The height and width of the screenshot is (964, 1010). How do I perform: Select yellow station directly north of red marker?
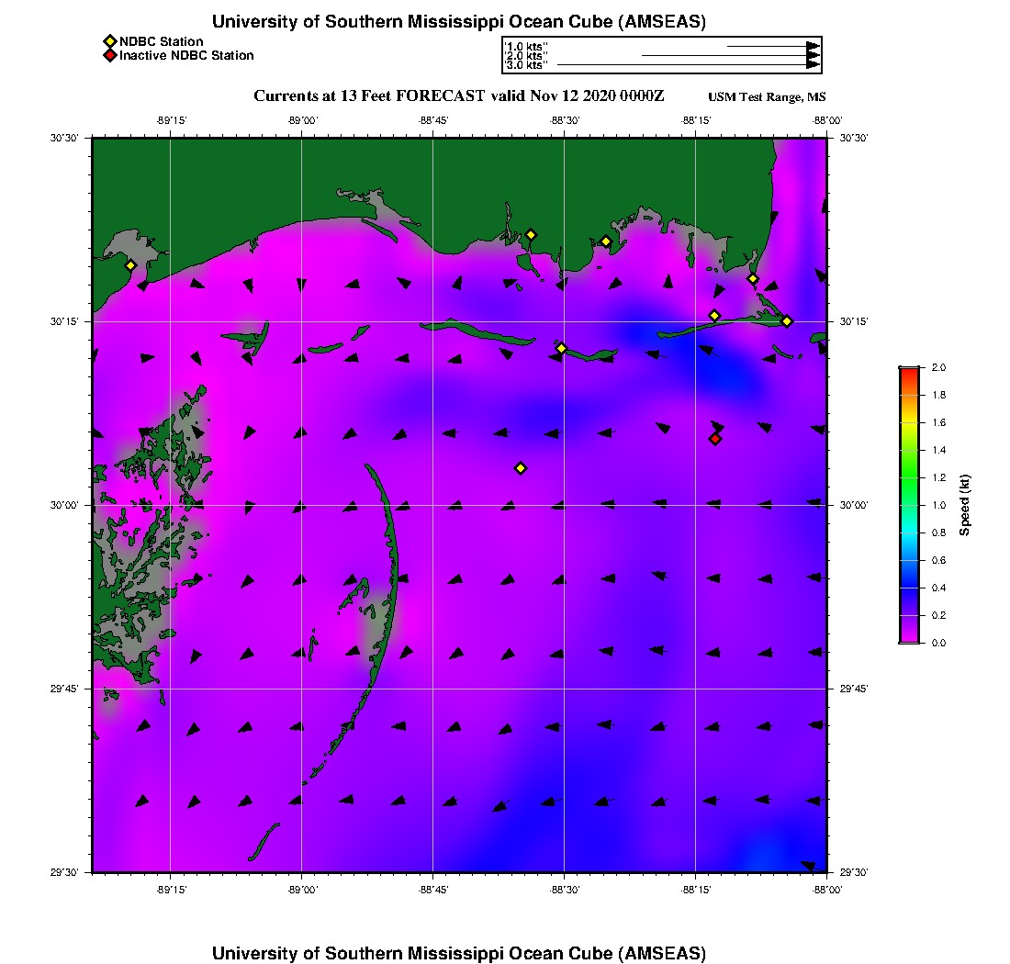click(x=714, y=316)
